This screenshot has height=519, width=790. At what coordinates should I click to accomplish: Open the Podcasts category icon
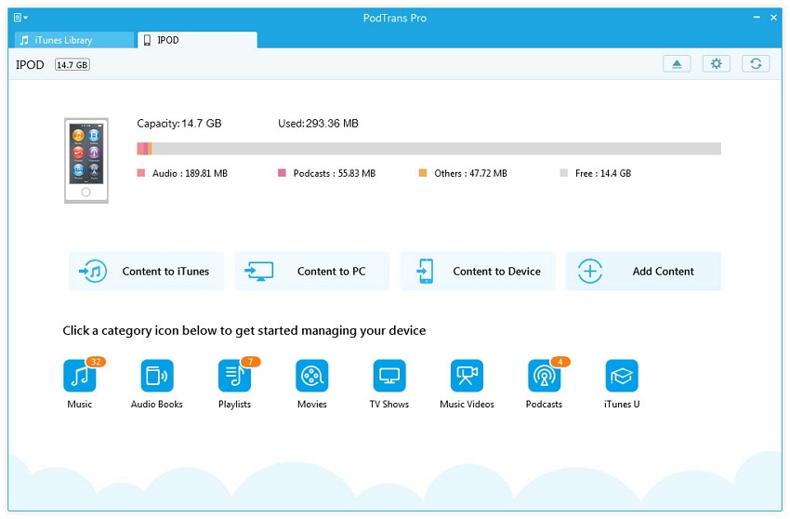pos(544,376)
